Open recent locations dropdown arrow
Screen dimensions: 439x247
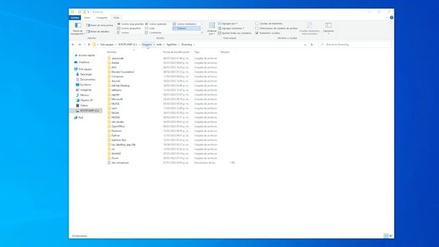(84, 45)
